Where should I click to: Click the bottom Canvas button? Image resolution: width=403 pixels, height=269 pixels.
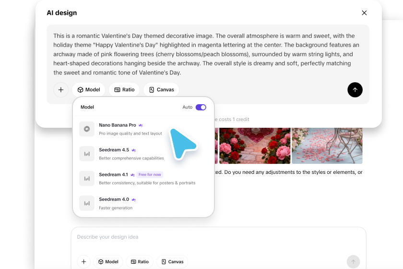[172, 262]
